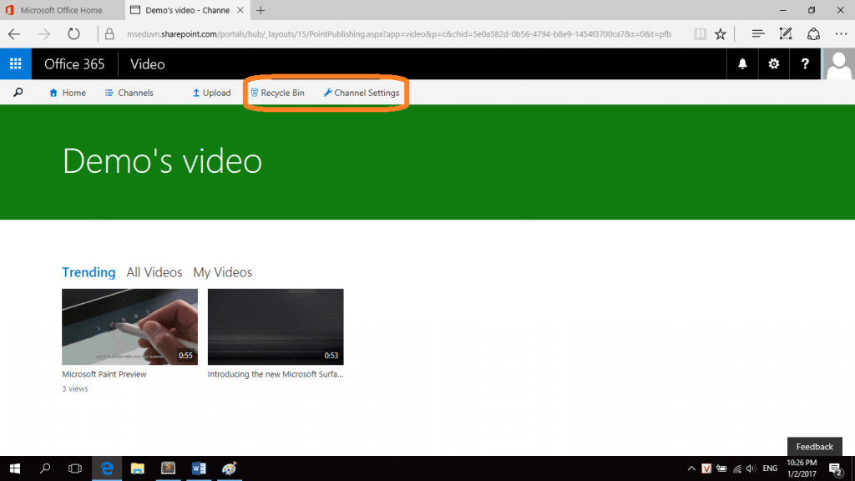Open Channel Settings
This screenshot has height=481, width=855.
(361, 93)
